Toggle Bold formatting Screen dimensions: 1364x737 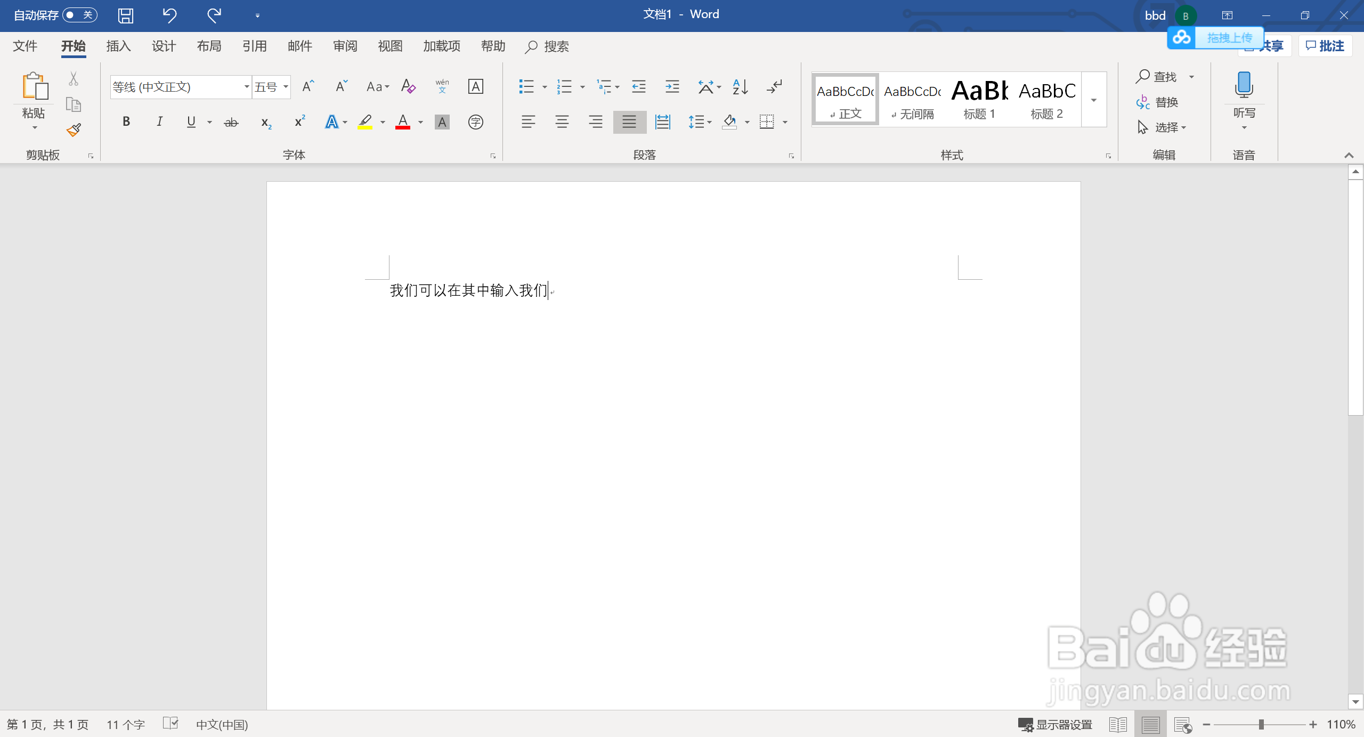tap(126, 122)
